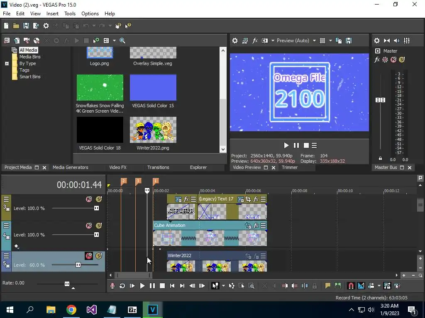The height and width of the screenshot is (318, 425).
Task: Open the File menu
Action: pyautogui.click(x=7, y=14)
